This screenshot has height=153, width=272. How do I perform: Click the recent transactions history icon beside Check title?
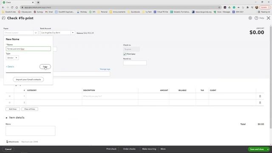(x=4, y=18)
